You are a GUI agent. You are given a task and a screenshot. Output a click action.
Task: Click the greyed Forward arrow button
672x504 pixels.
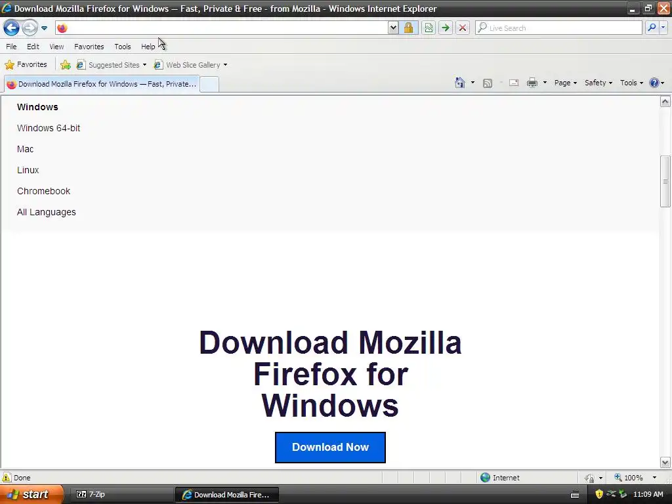[30, 28]
